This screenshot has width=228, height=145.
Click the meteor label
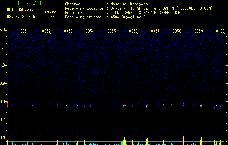(51, 11)
